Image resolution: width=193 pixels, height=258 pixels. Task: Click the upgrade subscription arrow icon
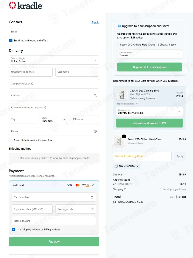coord(119,26)
